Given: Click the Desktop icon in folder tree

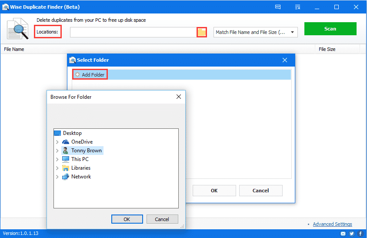Looking at the screenshot, I should 57,133.
